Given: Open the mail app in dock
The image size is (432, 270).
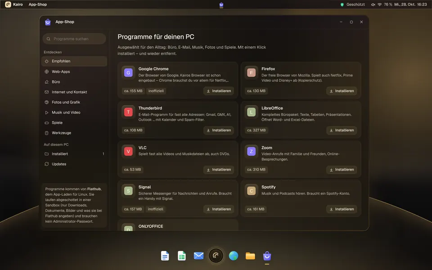Looking at the screenshot, I should 198,256.
